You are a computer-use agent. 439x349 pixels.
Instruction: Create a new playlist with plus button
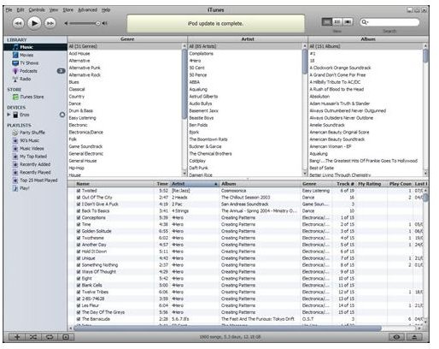pos(17,337)
